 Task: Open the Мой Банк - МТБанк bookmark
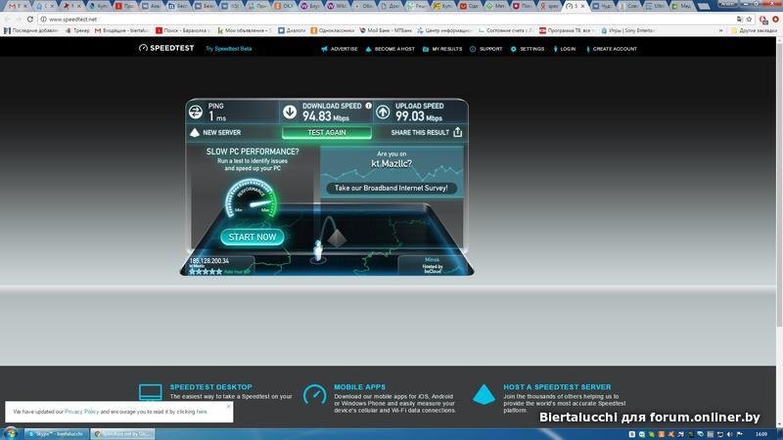(386, 30)
